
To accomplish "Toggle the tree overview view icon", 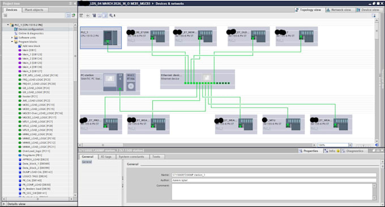I will (69, 15).
